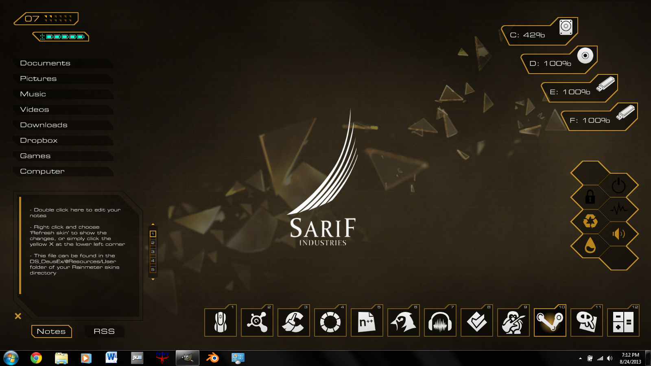Viewport: 651px width, 366px height.
Task: Launch CCleaner from the launcher icon numbered 3
Action: coord(294,322)
